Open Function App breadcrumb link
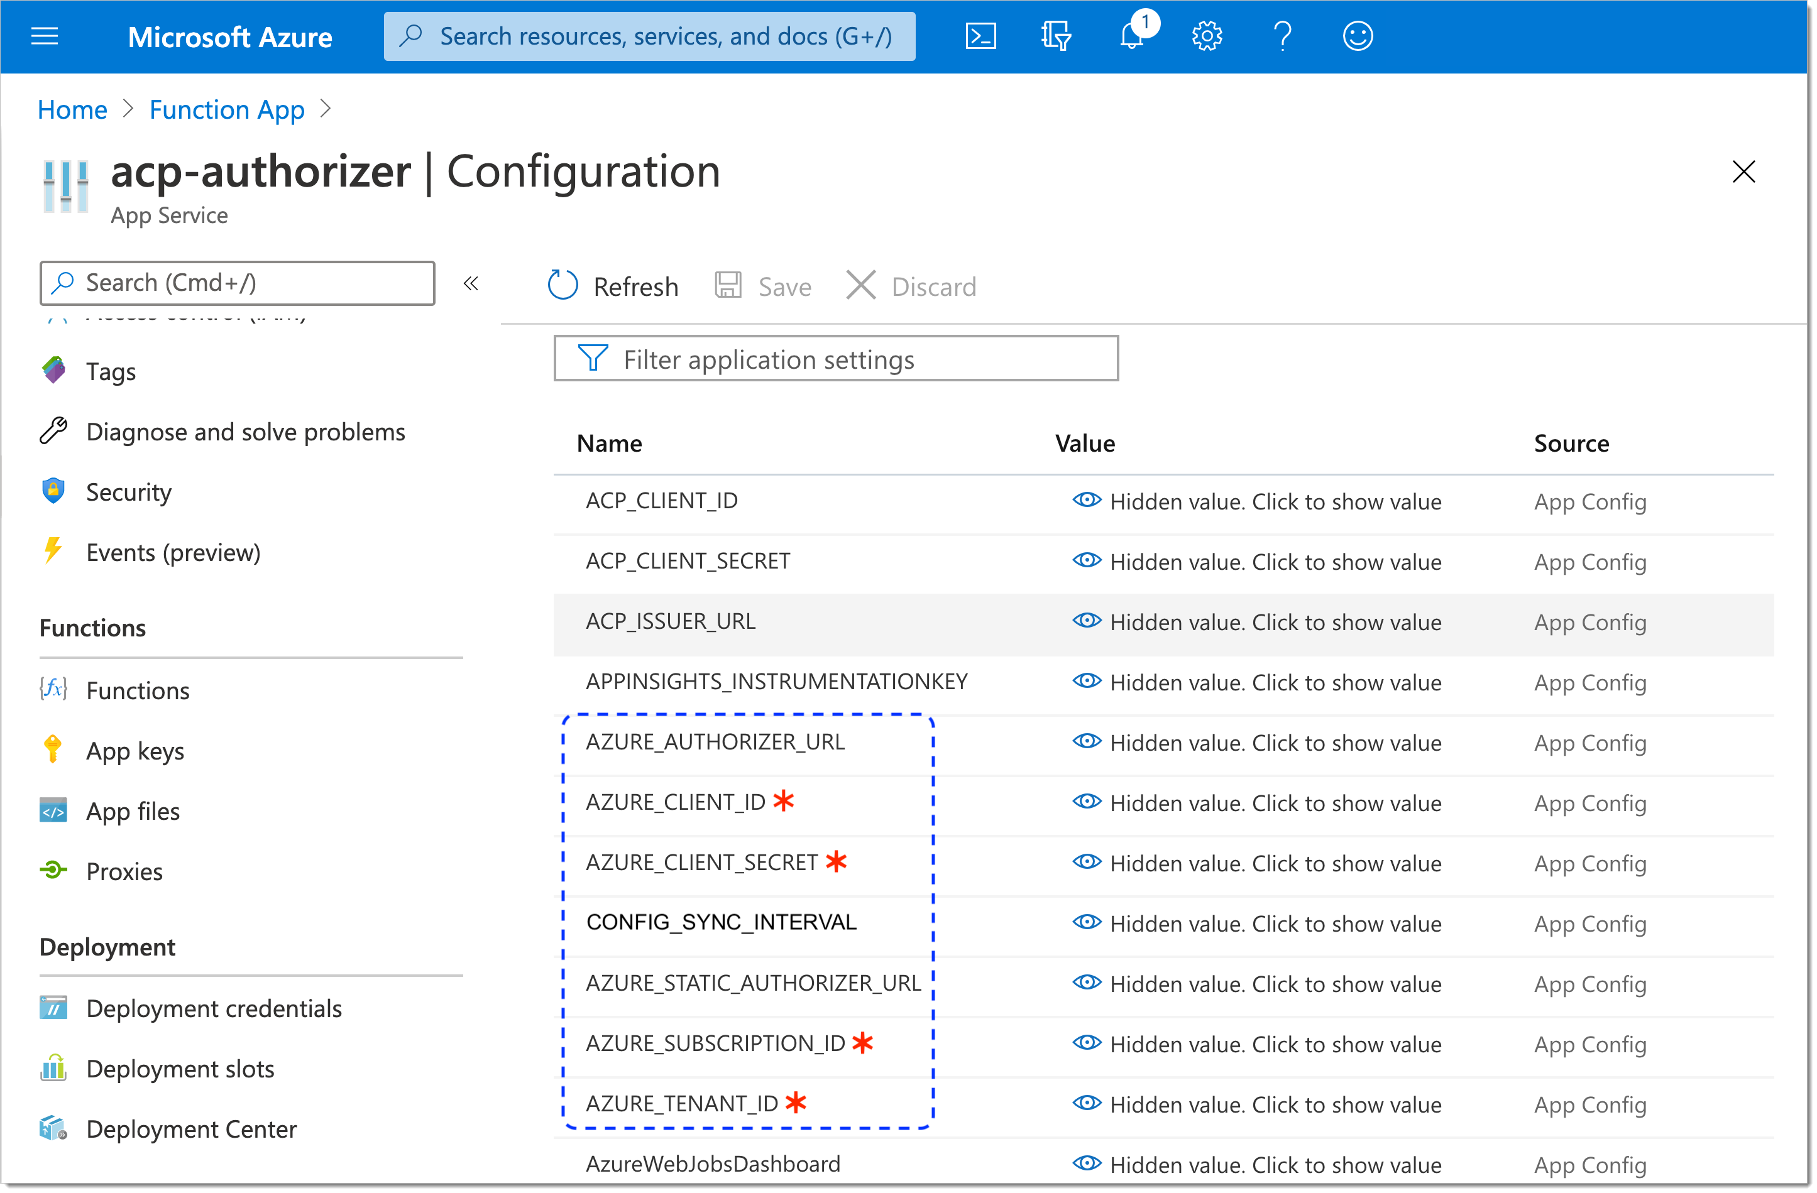This screenshot has width=1817, height=1193. pyautogui.click(x=227, y=109)
